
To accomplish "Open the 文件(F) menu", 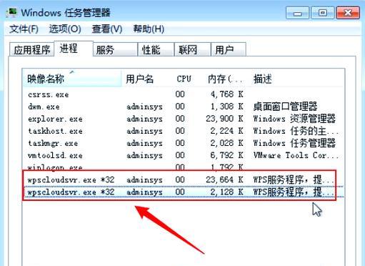I will tap(24, 29).
